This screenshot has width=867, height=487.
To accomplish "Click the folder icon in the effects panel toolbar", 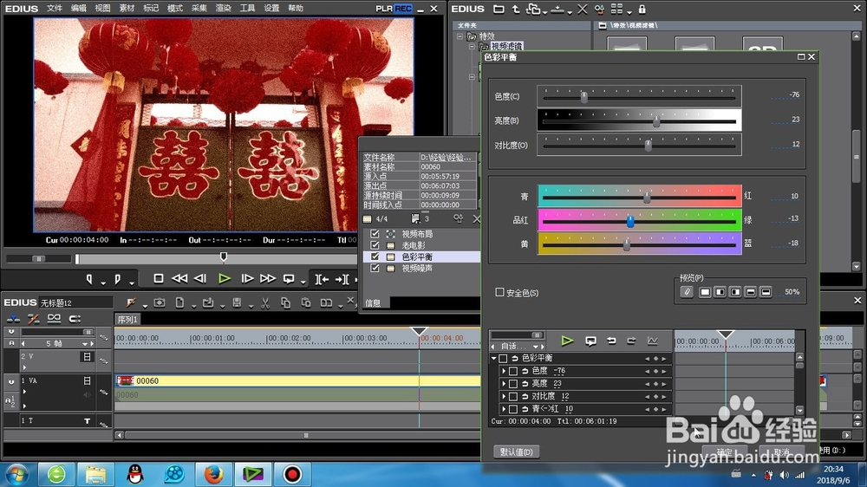I will pyautogui.click(x=499, y=9).
